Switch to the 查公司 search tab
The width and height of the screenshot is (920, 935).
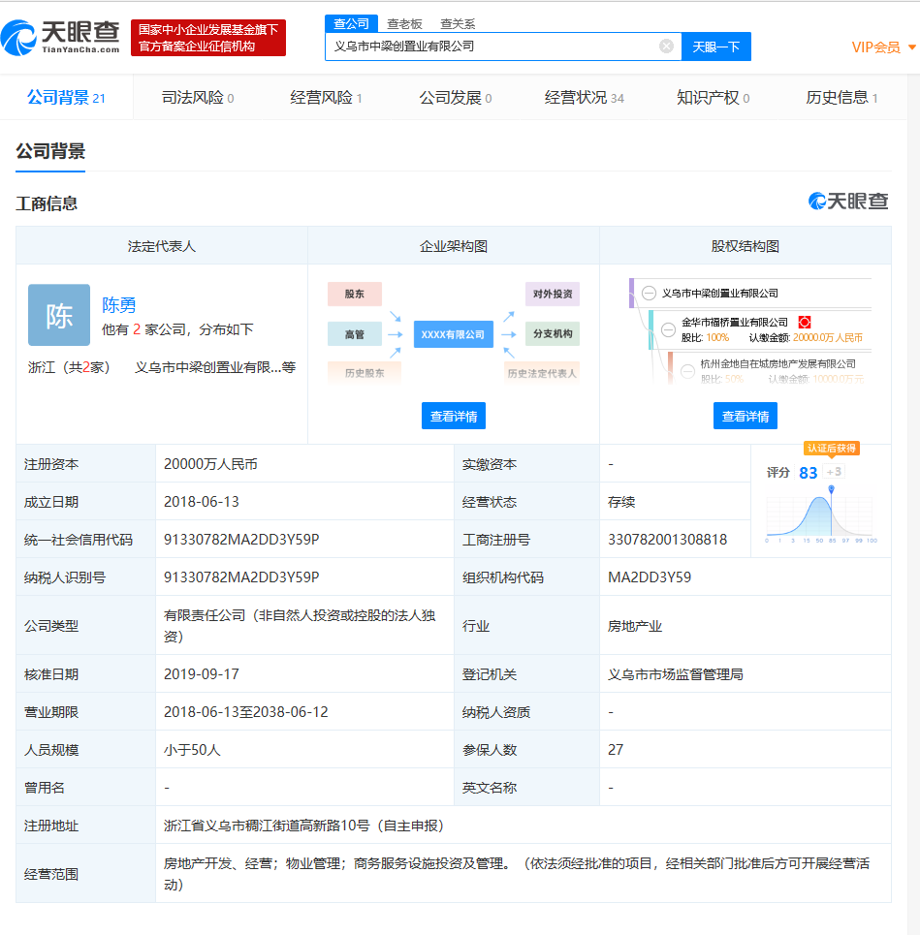(351, 24)
